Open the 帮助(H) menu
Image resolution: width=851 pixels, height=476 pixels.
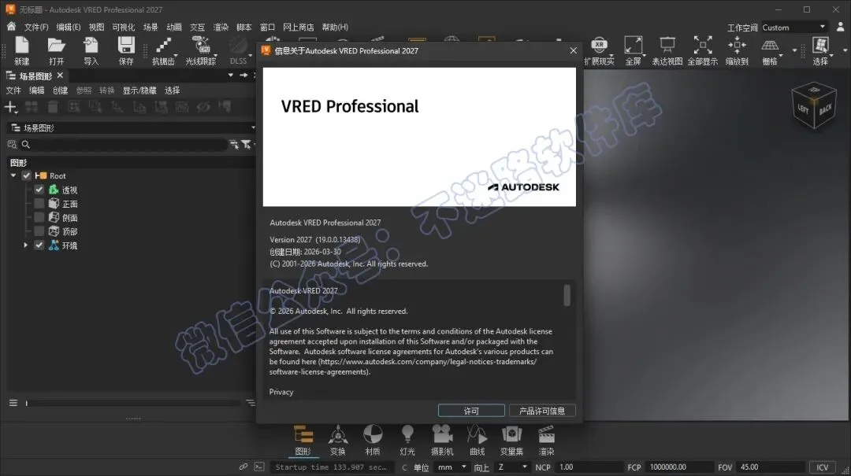[335, 27]
